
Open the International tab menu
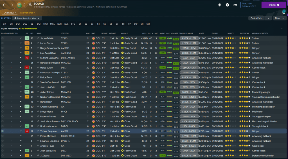[x=27, y=13]
